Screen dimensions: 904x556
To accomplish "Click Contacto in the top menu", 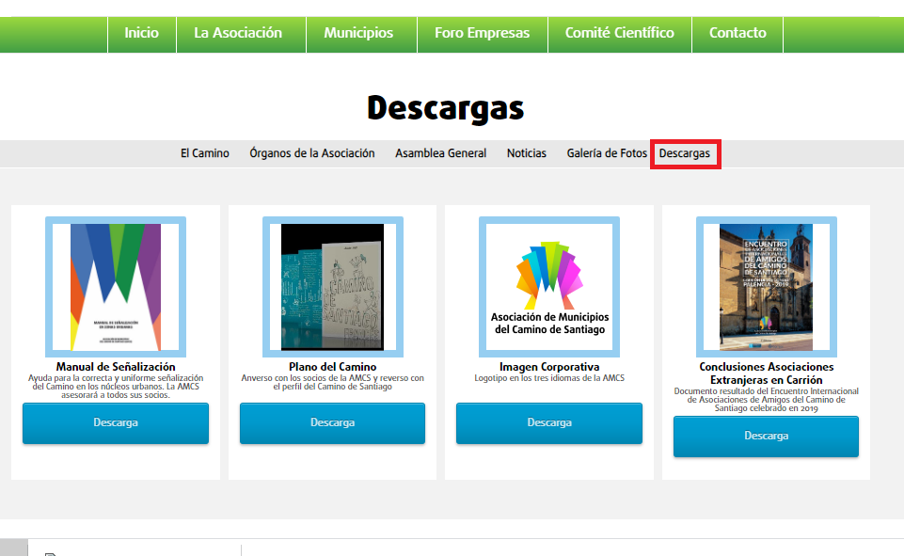I will click(737, 33).
